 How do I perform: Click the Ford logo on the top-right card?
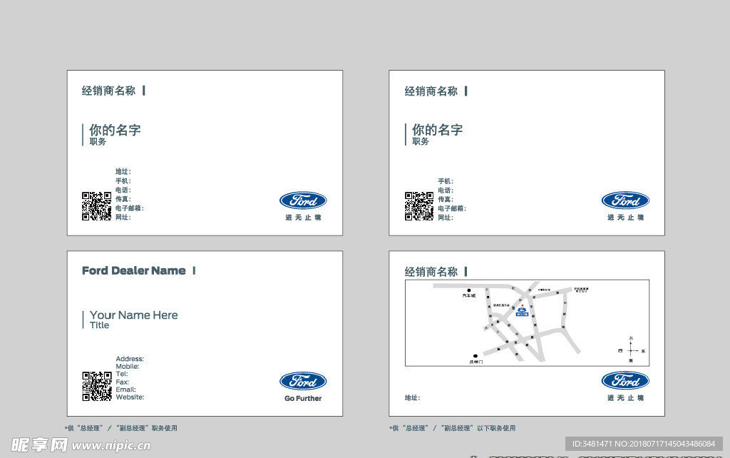(x=625, y=200)
